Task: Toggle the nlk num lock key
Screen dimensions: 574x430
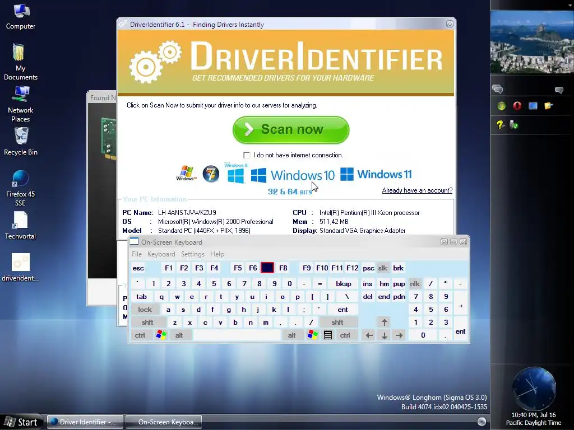Action: click(x=415, y=284)
